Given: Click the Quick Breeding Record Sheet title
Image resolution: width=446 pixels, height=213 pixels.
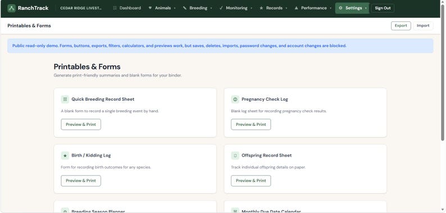Looking at the screenshot, I should [103, 99].
